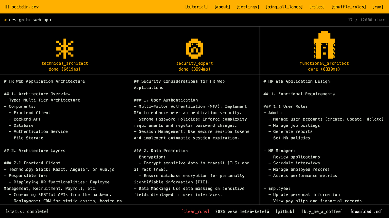Open [settings] in the top bar
The height and width of the screenshot is (218, 389).
click(x=247, y=7)
